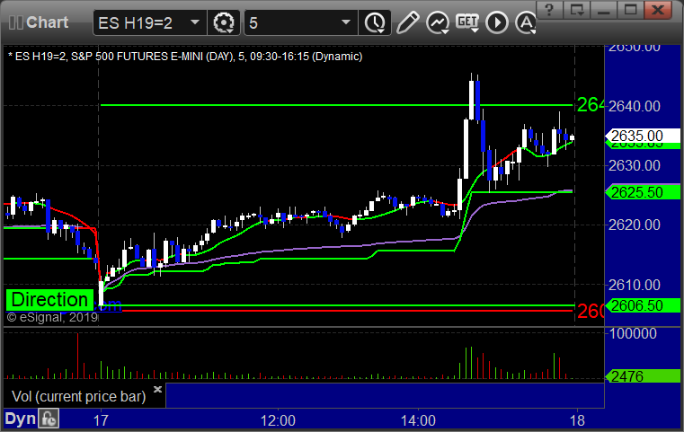The height and width of the screenshot is (432, 684).
Task: Click the Dyn scaling button
Action: [20, 419]
